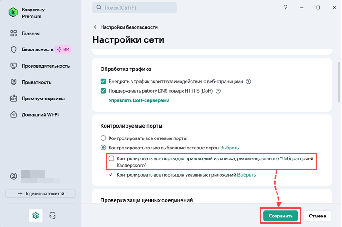Toggle checkbox for Kaspersky recommended applications list
Screen dimensions: 342x227
click(111, 158)
